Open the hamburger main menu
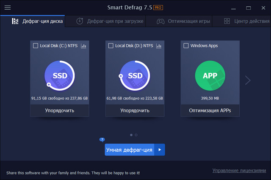Image resolution: width=271 pixels, height=180 pixels. pos(8,8)
